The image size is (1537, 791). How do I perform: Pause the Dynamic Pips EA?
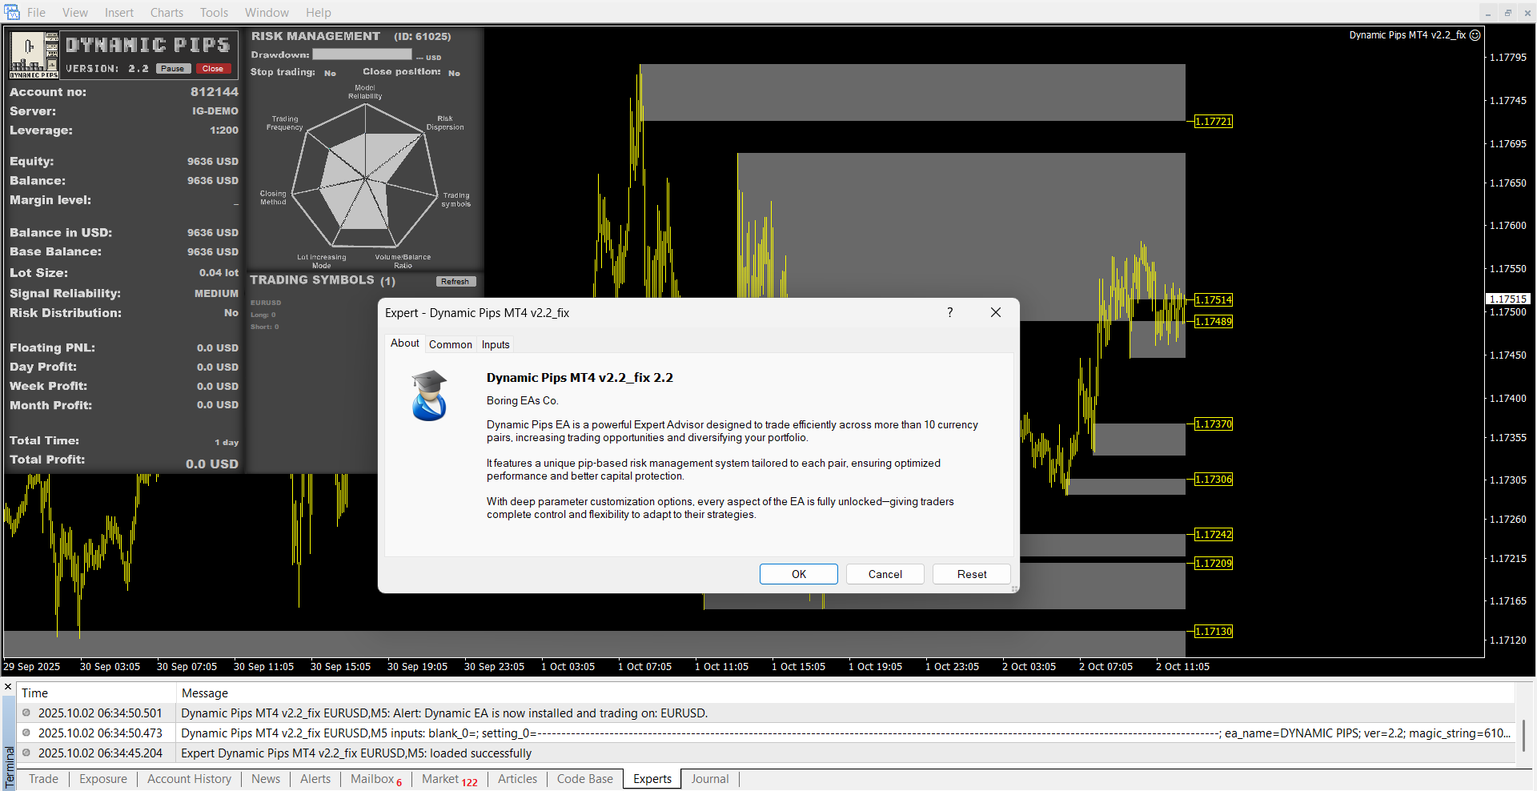173,69
